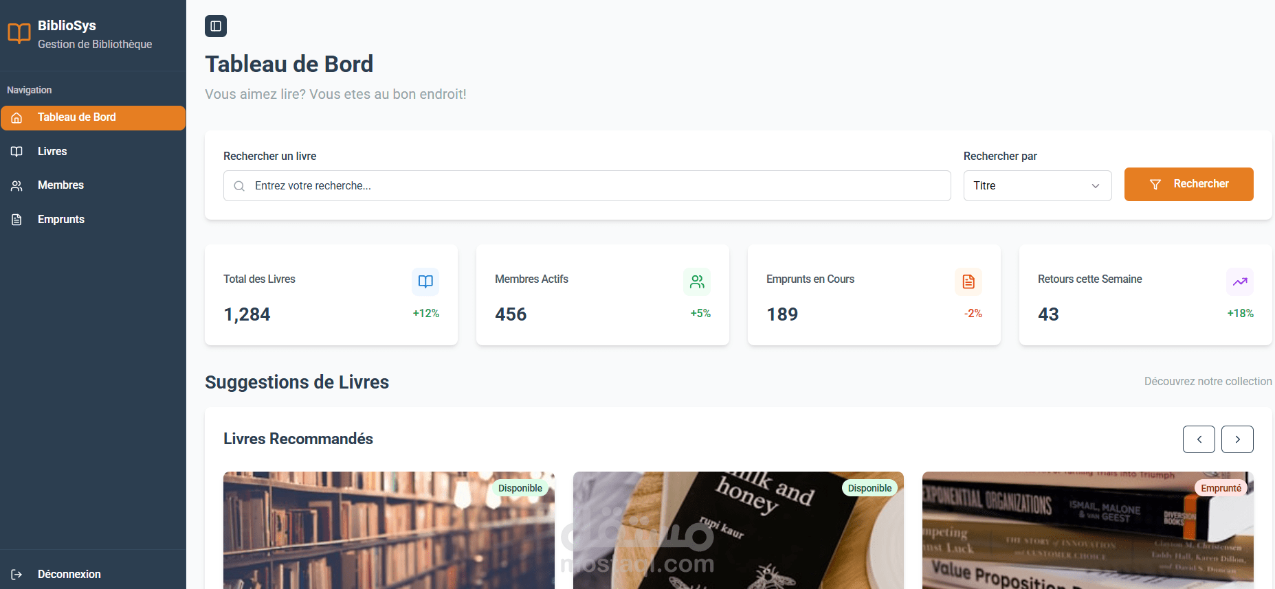Expand the Rechercher par chevron arrow
1275x589 pixels.
(x=1096, y=186)
